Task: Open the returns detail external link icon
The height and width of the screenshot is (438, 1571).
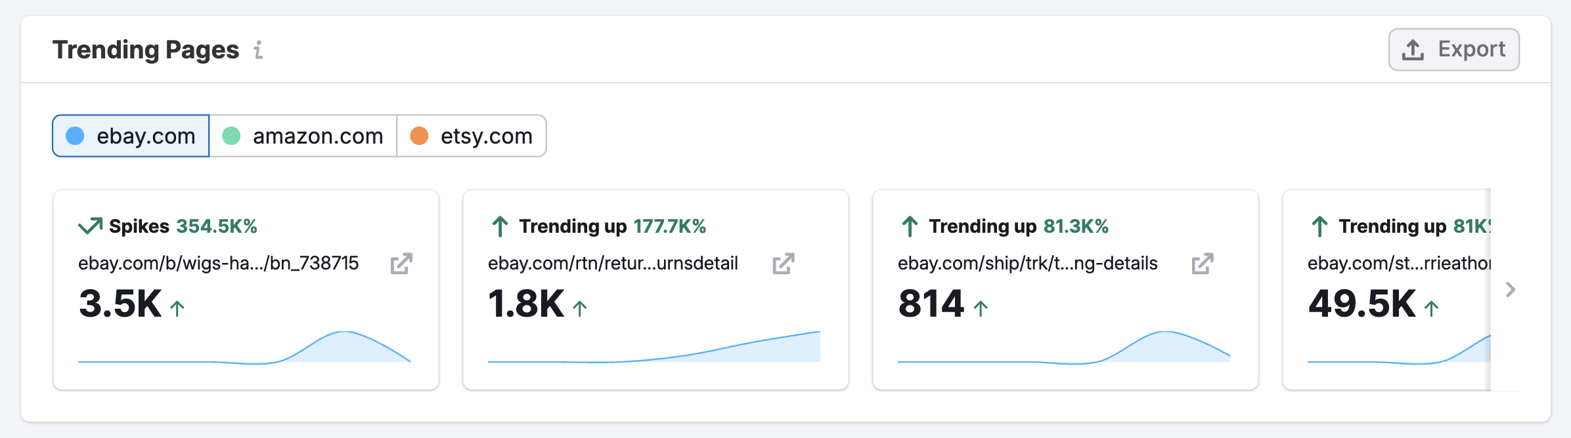Action: click(x=784, y=264)
